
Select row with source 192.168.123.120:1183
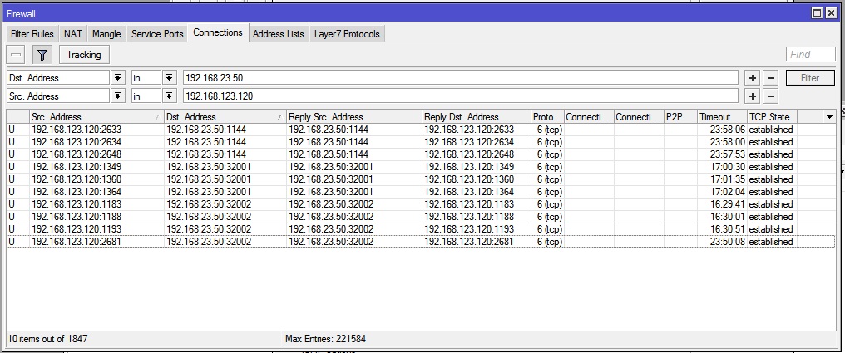[421, 204]
